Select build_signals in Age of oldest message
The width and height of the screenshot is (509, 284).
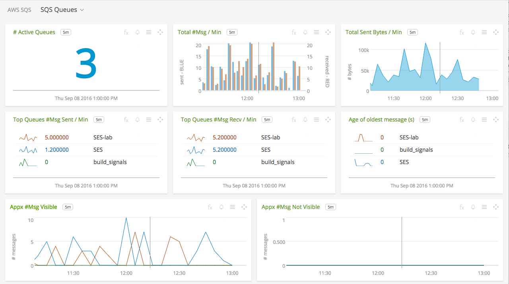tap(416, 150)
